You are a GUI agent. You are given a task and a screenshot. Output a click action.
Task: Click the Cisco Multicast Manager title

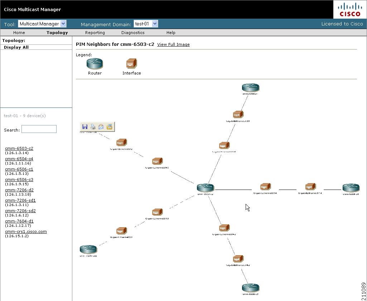33,10
